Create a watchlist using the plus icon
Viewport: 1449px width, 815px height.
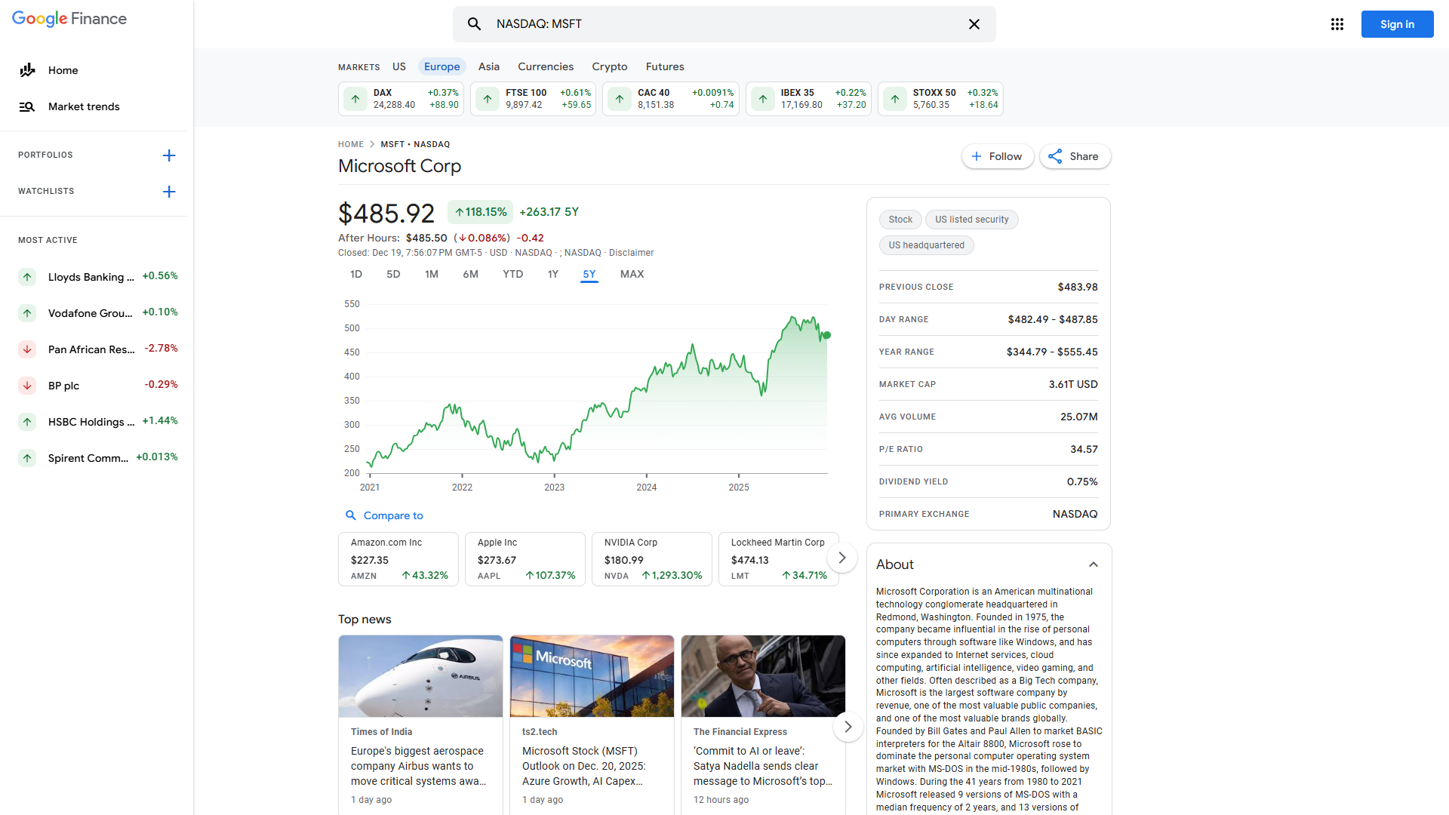point(169,192)
